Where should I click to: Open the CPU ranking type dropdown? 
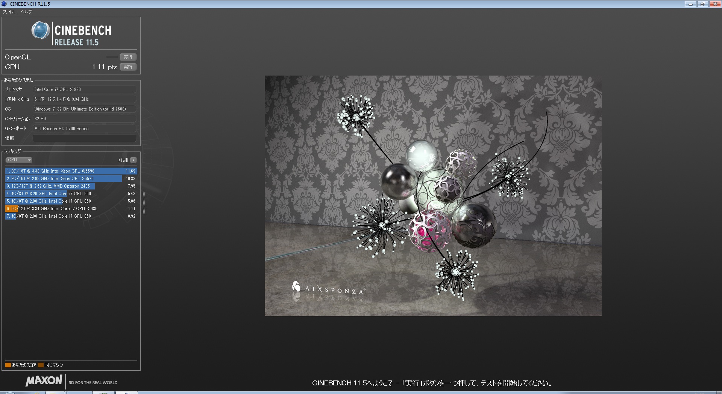(19, 160)
